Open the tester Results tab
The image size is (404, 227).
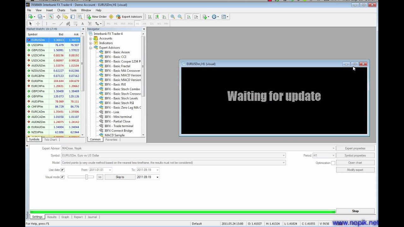[52, 217]
